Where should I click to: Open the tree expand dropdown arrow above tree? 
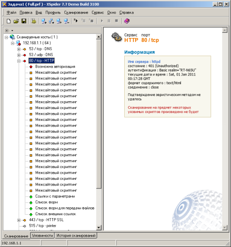click(12, 31)
